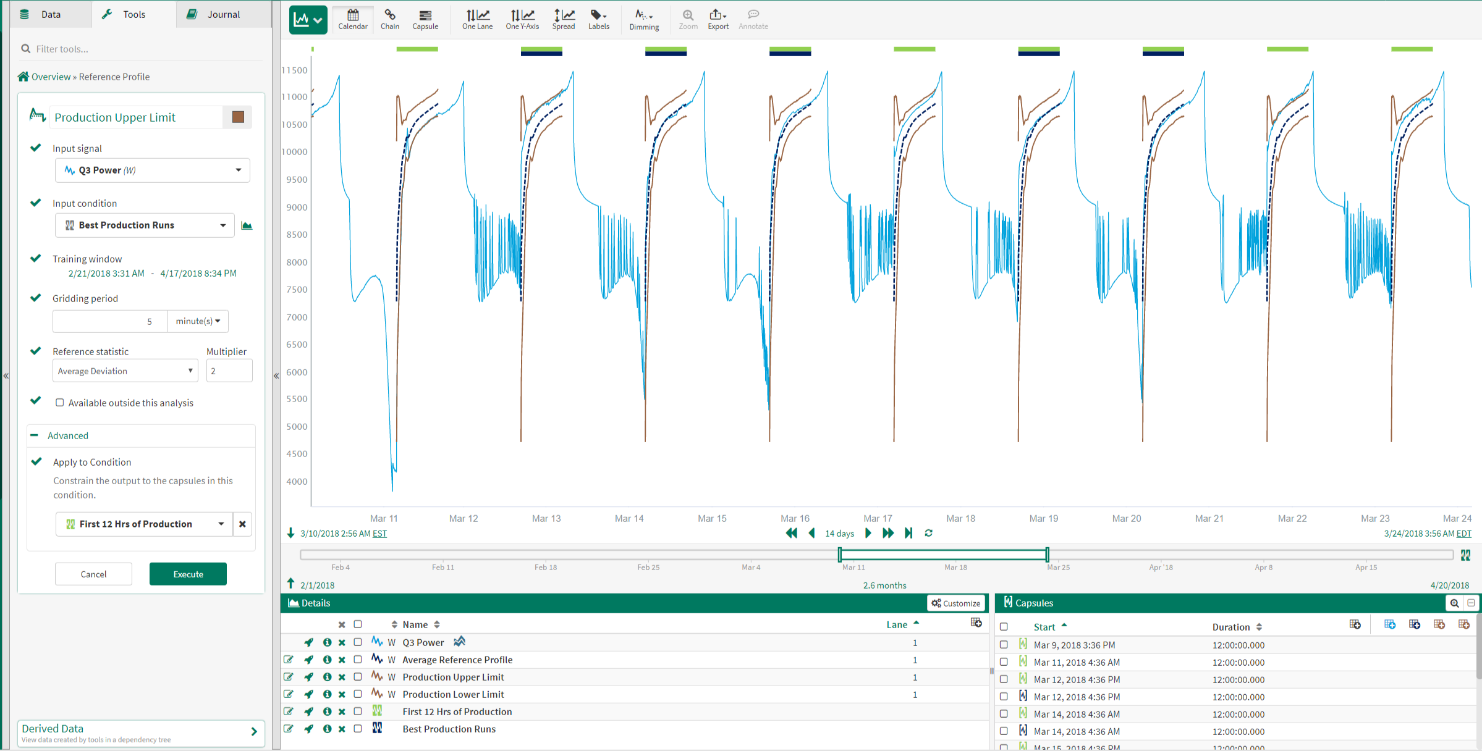The height and width of the screenshot is (751, 1482).
Task: Click the Execute button
Action: click(188, 574)
